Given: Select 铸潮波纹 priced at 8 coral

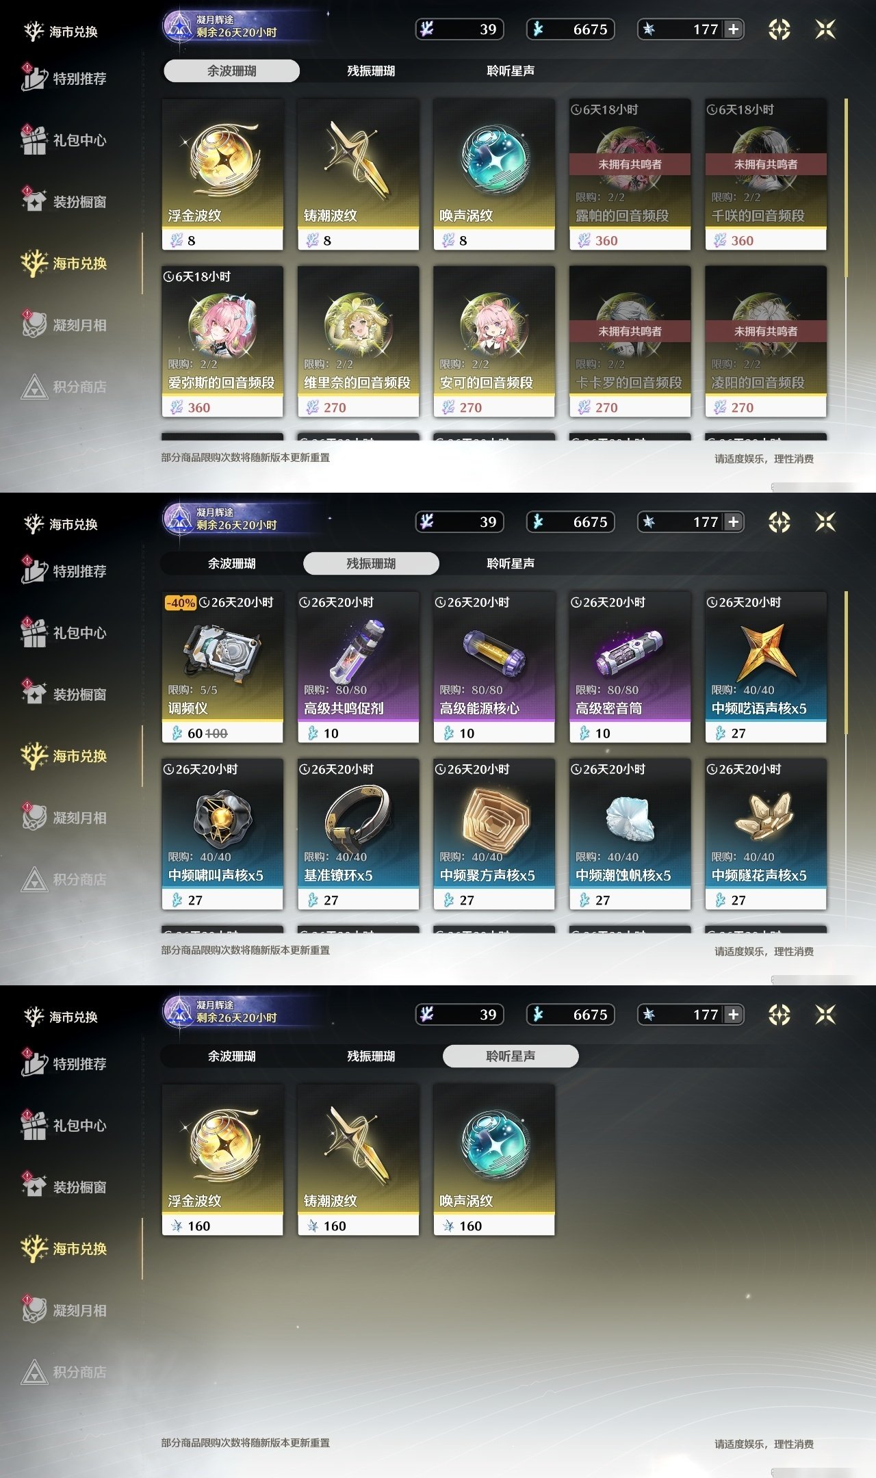Looking at the screenshot, I should [x=358, y=174].
